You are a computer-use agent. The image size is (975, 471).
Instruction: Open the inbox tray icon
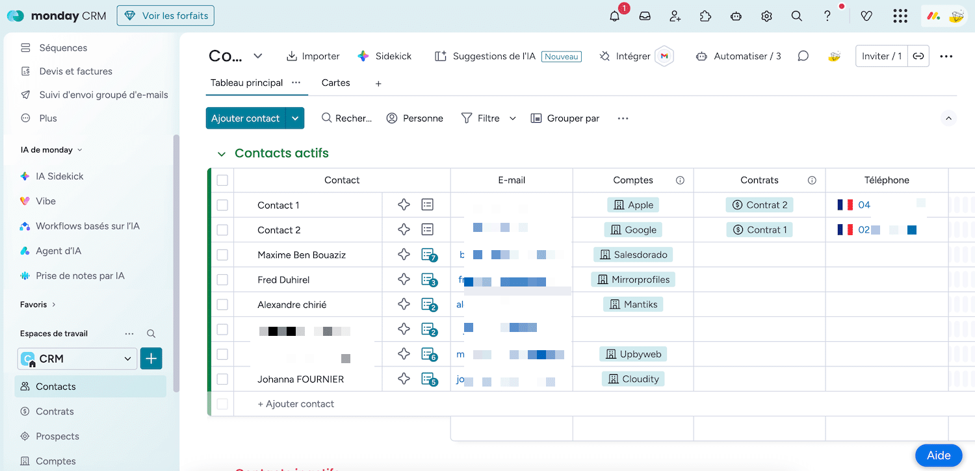(645, 16)
